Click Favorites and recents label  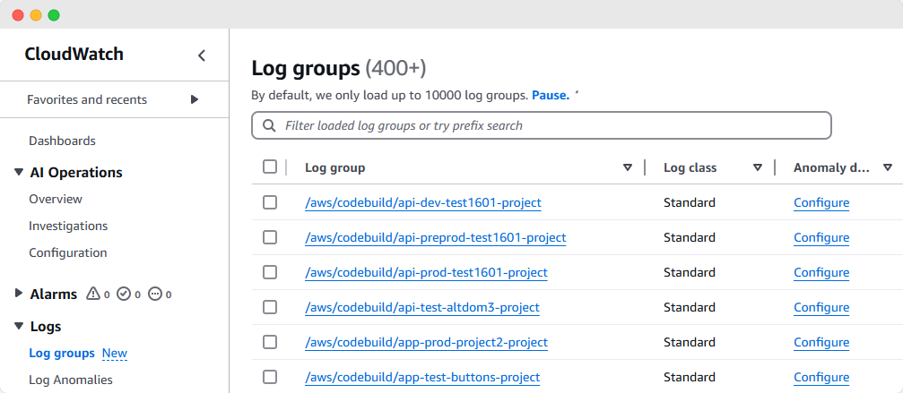[x=87, y=100]
